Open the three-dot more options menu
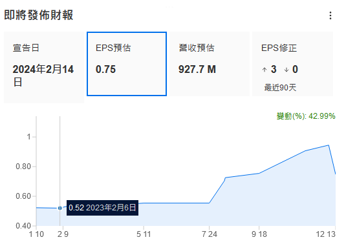Viewport: 346px width, 244px height. pos(330,15)
